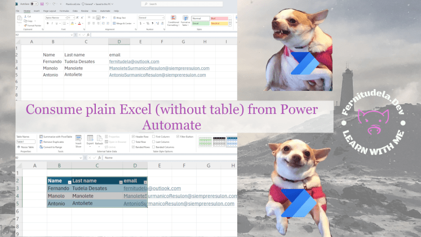This screenshot has width=421, height=237.
Task: Choose the green table style thumbnail
Action: coord(205,141)
